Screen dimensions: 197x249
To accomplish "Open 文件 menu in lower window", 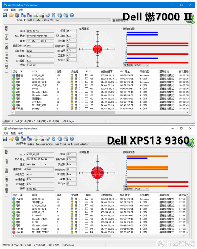I will point(6,133).
